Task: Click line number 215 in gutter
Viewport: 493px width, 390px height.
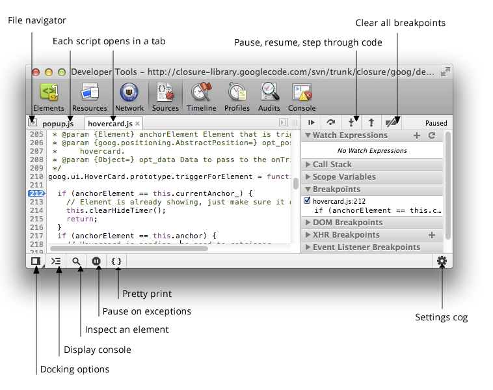Action: pos(36,219)
